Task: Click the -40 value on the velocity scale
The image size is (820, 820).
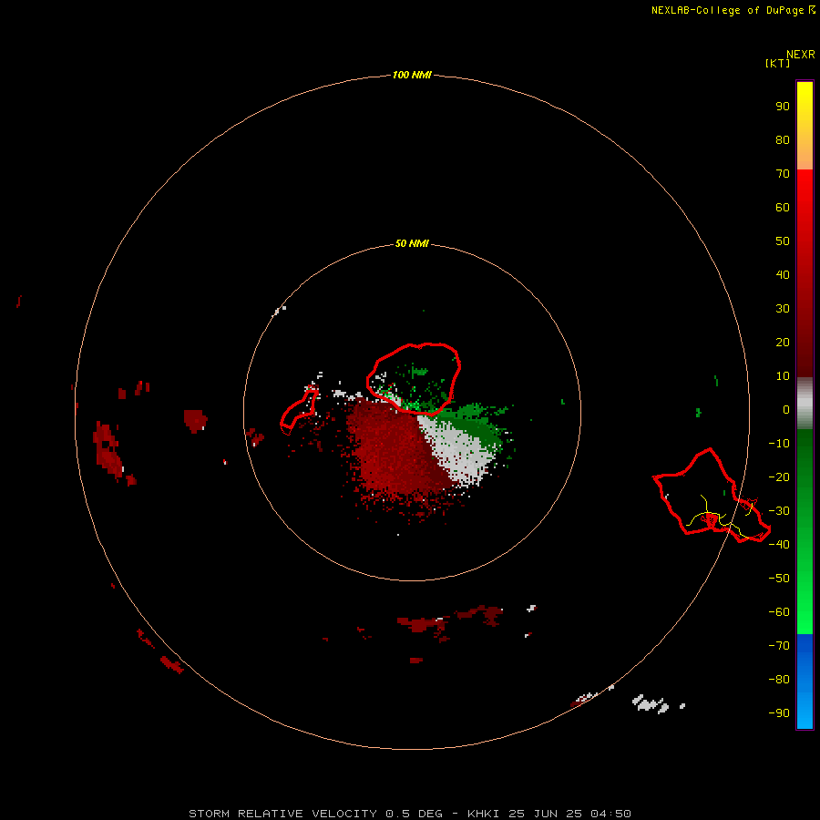Action: (779, 545)
